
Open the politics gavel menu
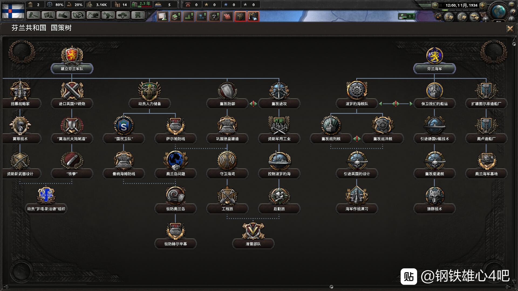33,15
